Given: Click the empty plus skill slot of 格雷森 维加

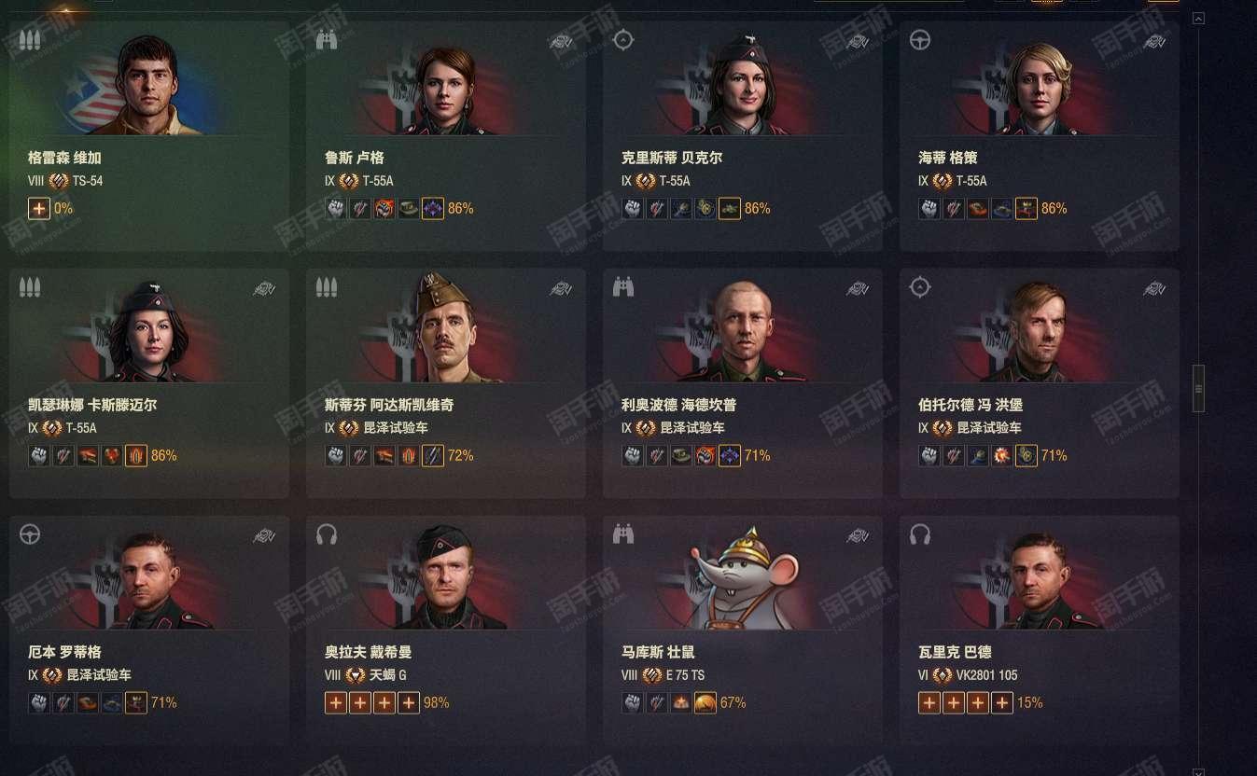Looking at the screenshot, I should 38,208.
